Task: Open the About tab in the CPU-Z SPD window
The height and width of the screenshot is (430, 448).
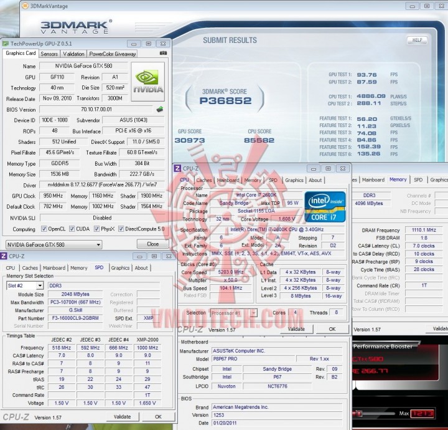Action: [141, 268]
